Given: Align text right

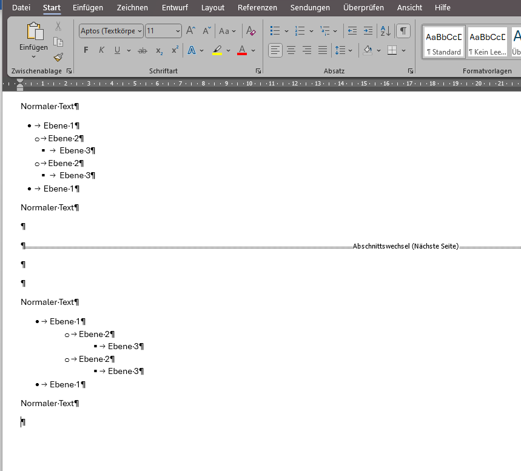Looking at the screenshot, I should coord(307,50).
